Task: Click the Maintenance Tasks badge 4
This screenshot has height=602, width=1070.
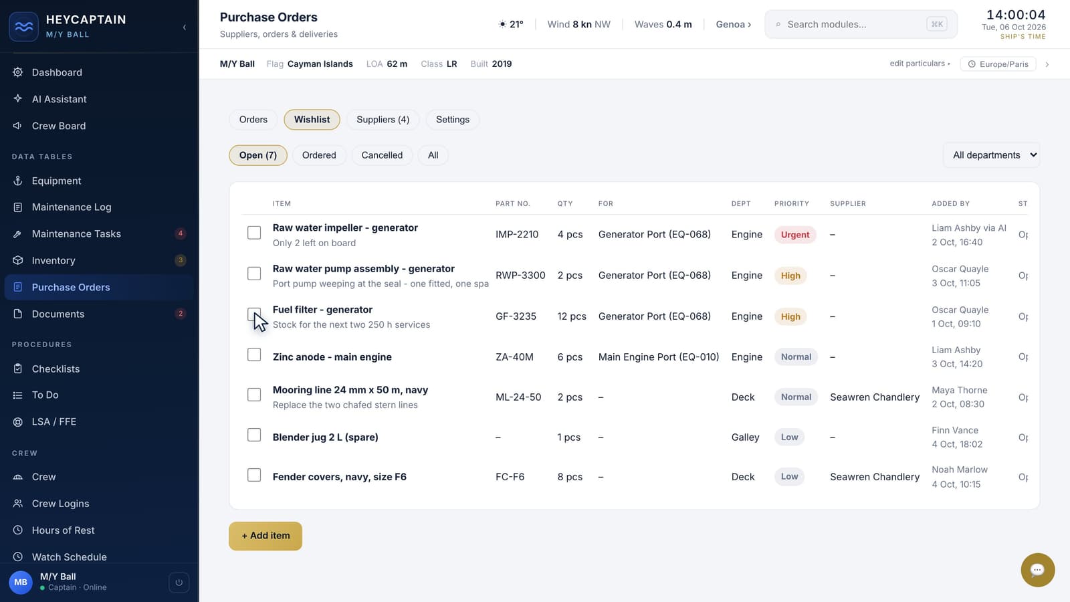Action: [x=181, y=233]
